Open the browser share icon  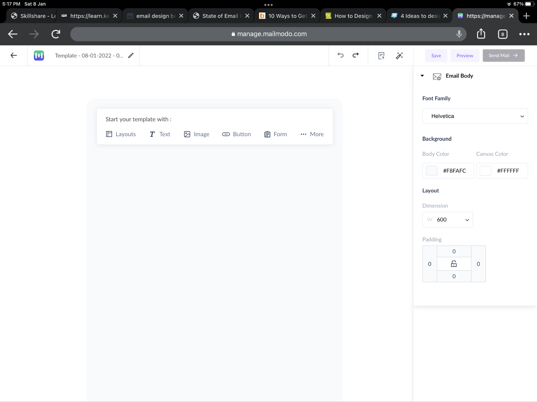(x=481, y=34)
